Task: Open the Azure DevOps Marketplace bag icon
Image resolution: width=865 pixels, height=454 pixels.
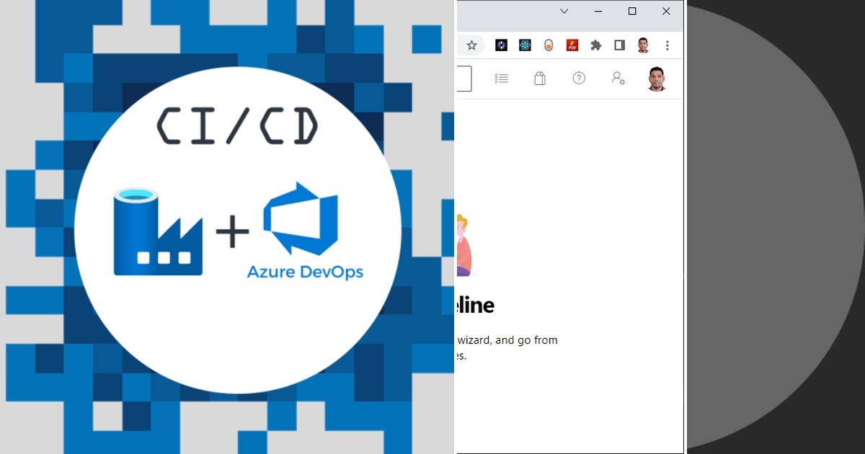Action: click(x=539, y=78)
